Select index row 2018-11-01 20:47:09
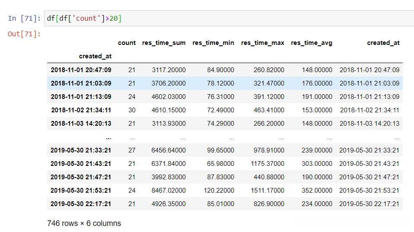 pos(81,70)
